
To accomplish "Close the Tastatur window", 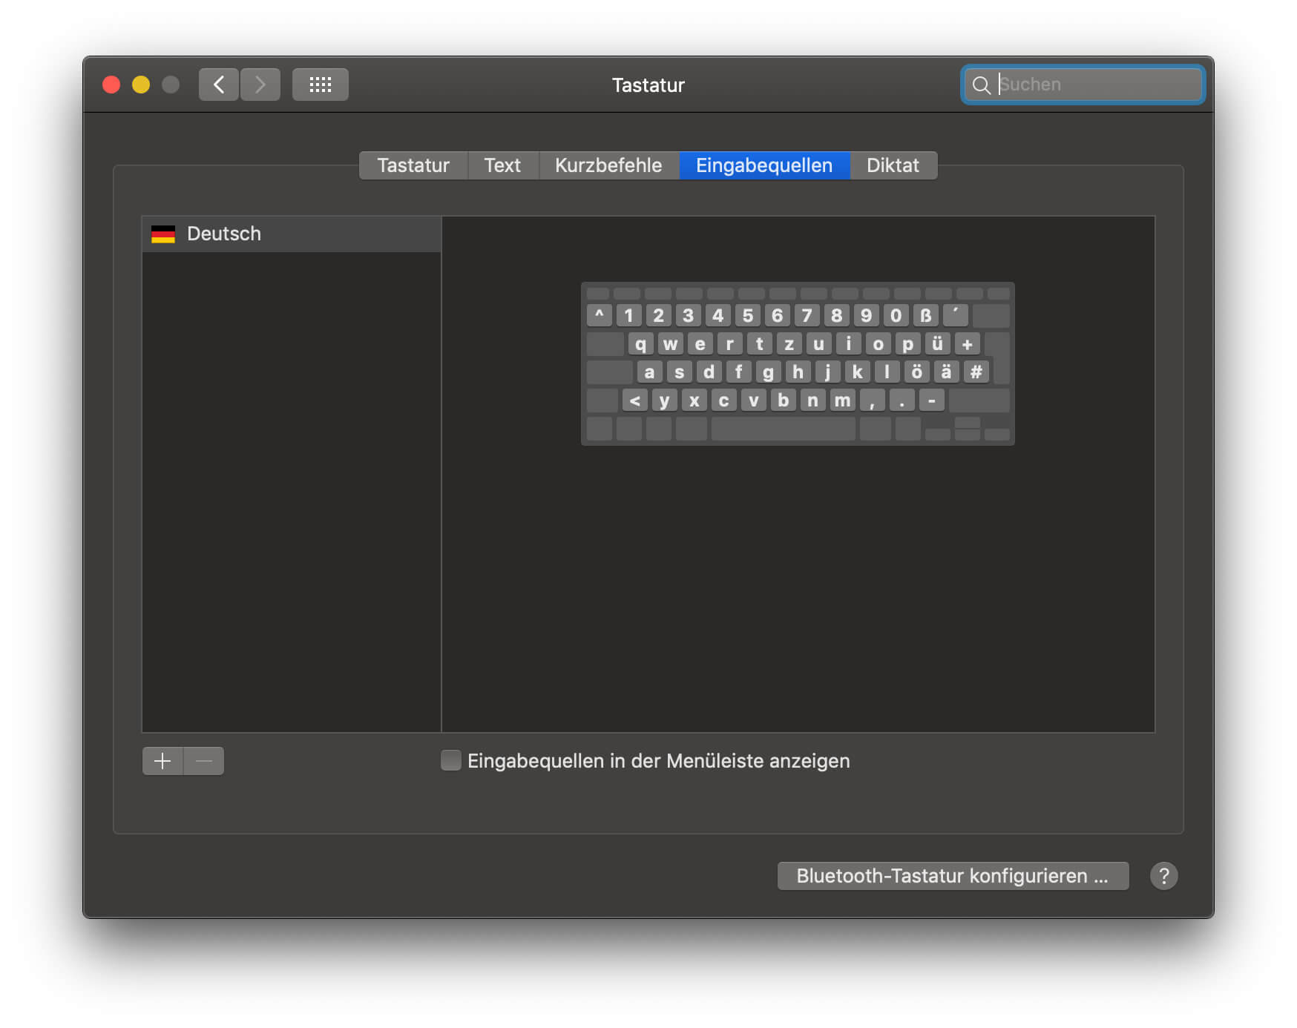I will (x=111, y=85).
